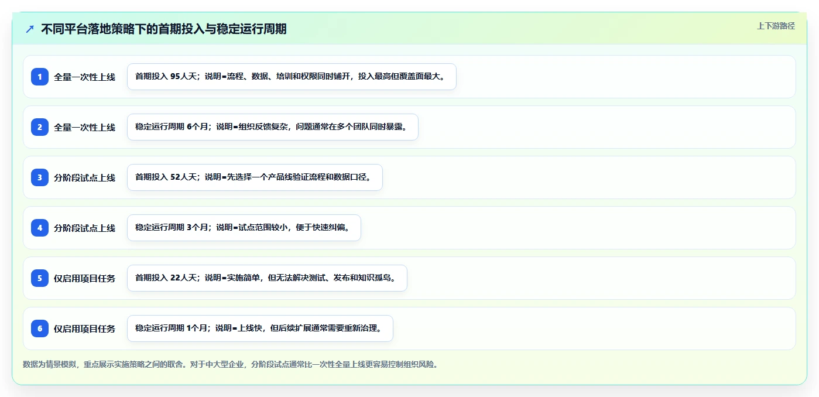Open the 首期投入 22人天 detail box
Viewport: 819px width, 397px height.
[x=267, y=278]
